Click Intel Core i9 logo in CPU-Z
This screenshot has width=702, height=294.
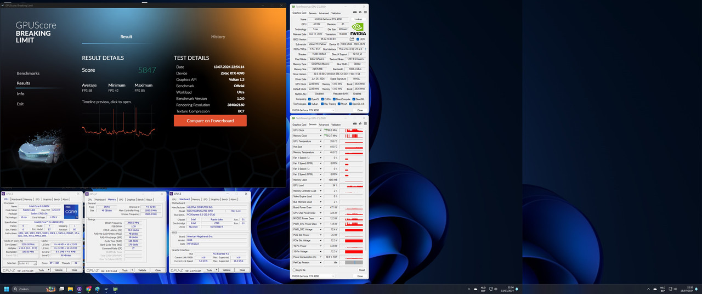[71, 211]
